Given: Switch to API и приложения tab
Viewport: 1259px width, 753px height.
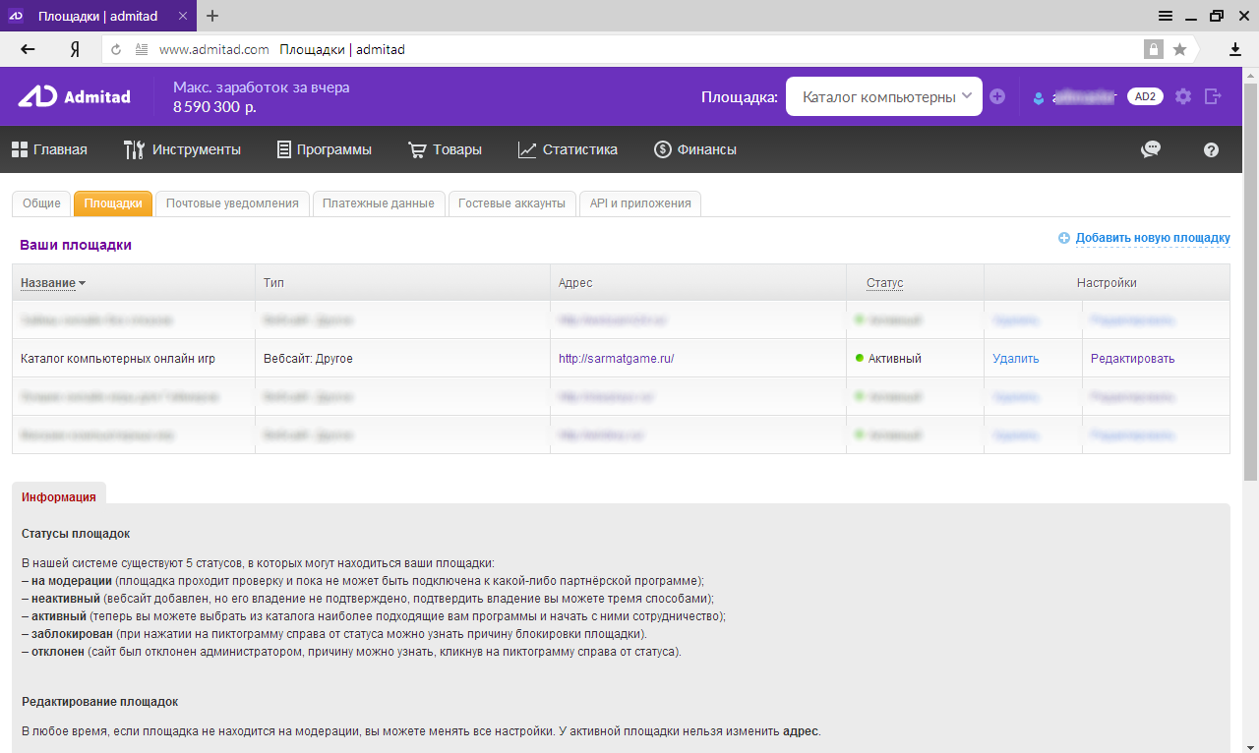Looking at the screenshot, I should [x=640, y=203].
